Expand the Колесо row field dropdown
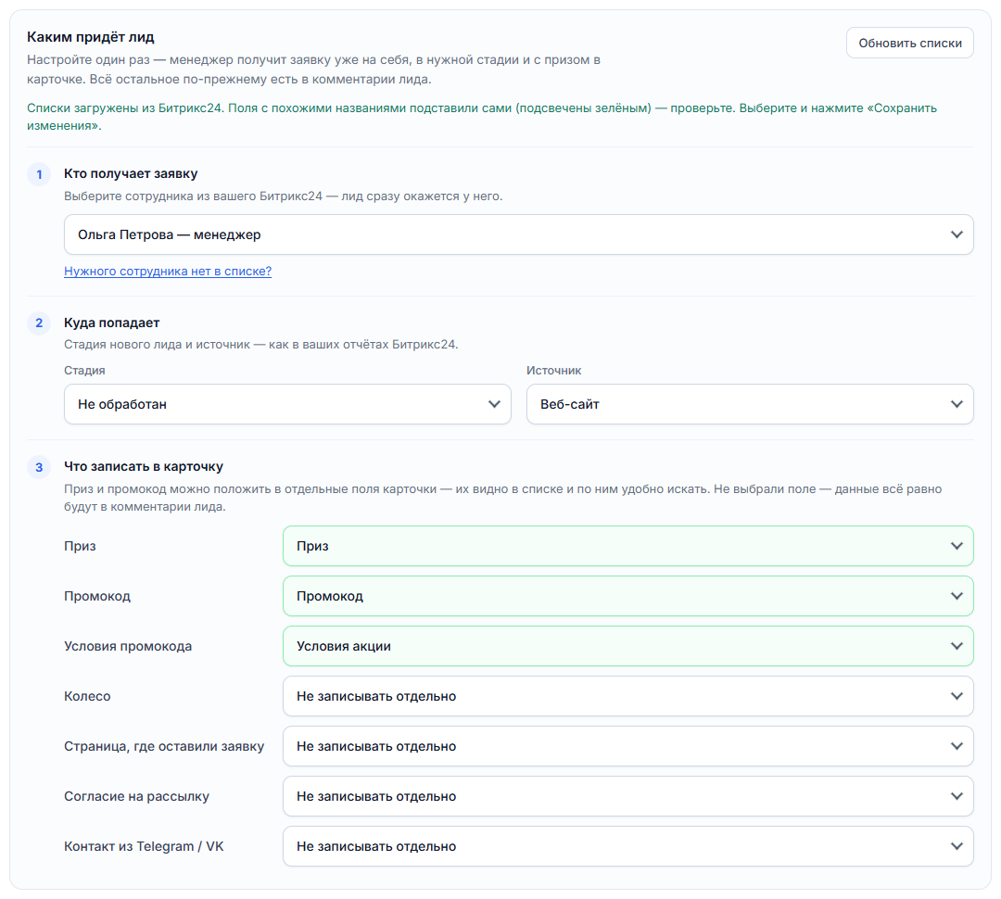This screenshot has height=899, width=1001. coord(628,696)
